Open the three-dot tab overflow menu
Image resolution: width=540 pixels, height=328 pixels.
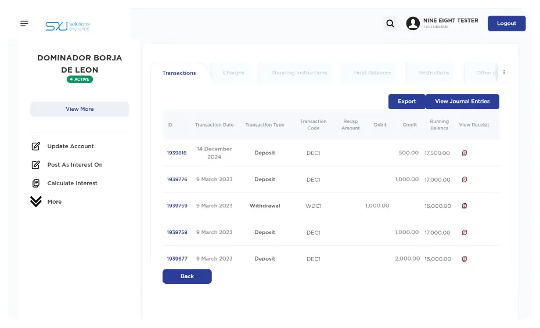504,73
